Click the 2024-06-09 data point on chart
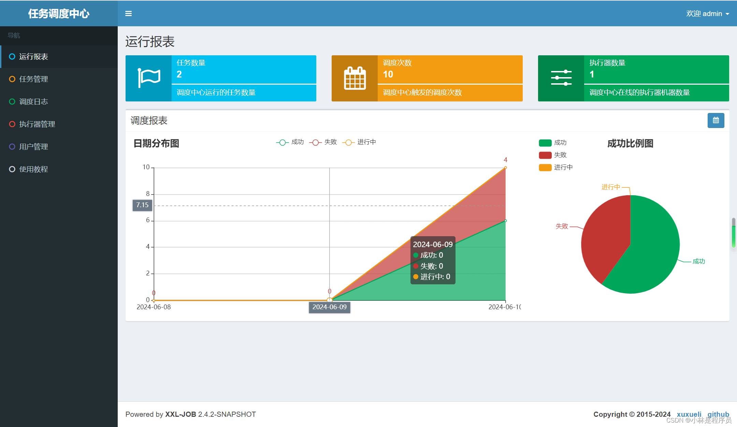This screenshot has height=427, width=737. click(330, 300)
